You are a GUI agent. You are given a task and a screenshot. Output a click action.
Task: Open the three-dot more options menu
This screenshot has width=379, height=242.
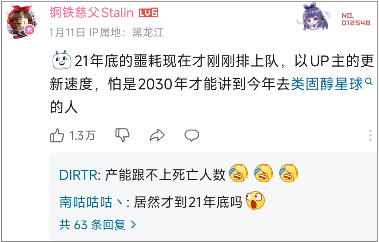click(x=370, y=135)
